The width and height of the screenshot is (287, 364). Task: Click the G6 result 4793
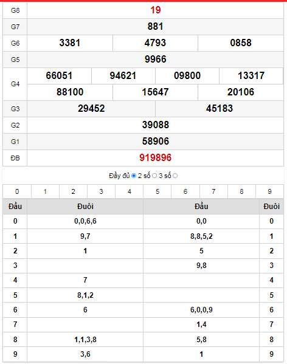pyautogui.click(x=155, y=43)
